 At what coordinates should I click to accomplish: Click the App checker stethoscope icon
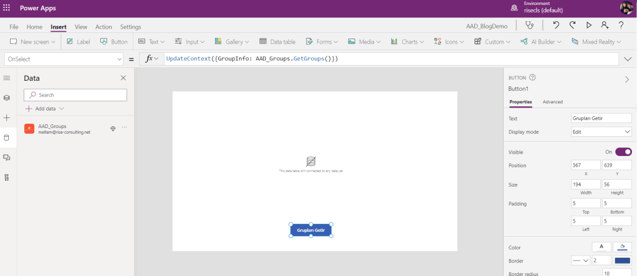tap(530, 25)
